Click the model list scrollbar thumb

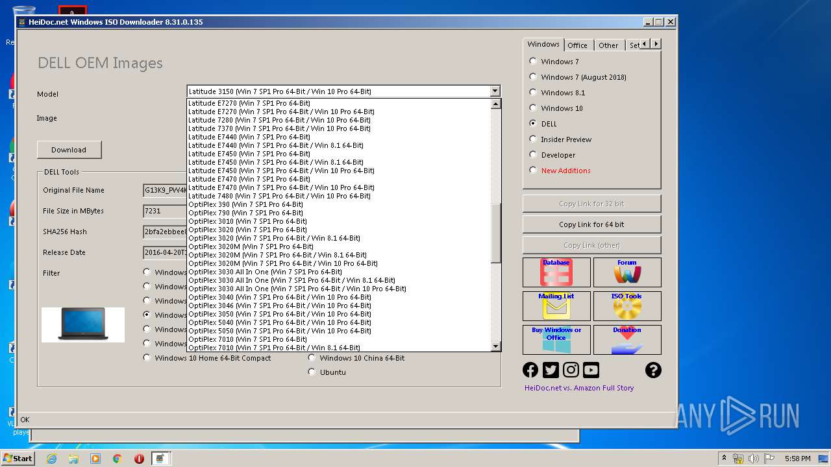point(496,233)
